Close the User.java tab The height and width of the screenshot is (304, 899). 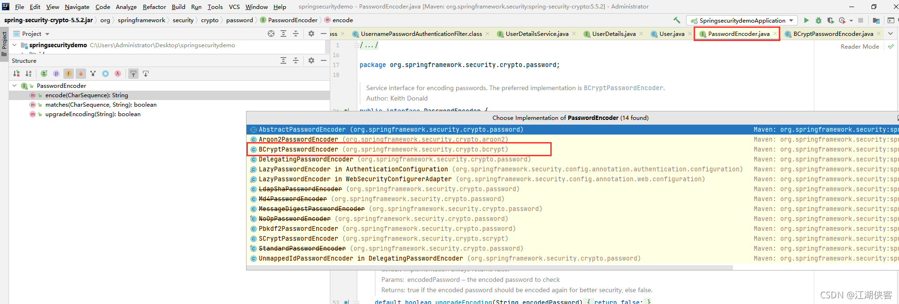point(689,34)
